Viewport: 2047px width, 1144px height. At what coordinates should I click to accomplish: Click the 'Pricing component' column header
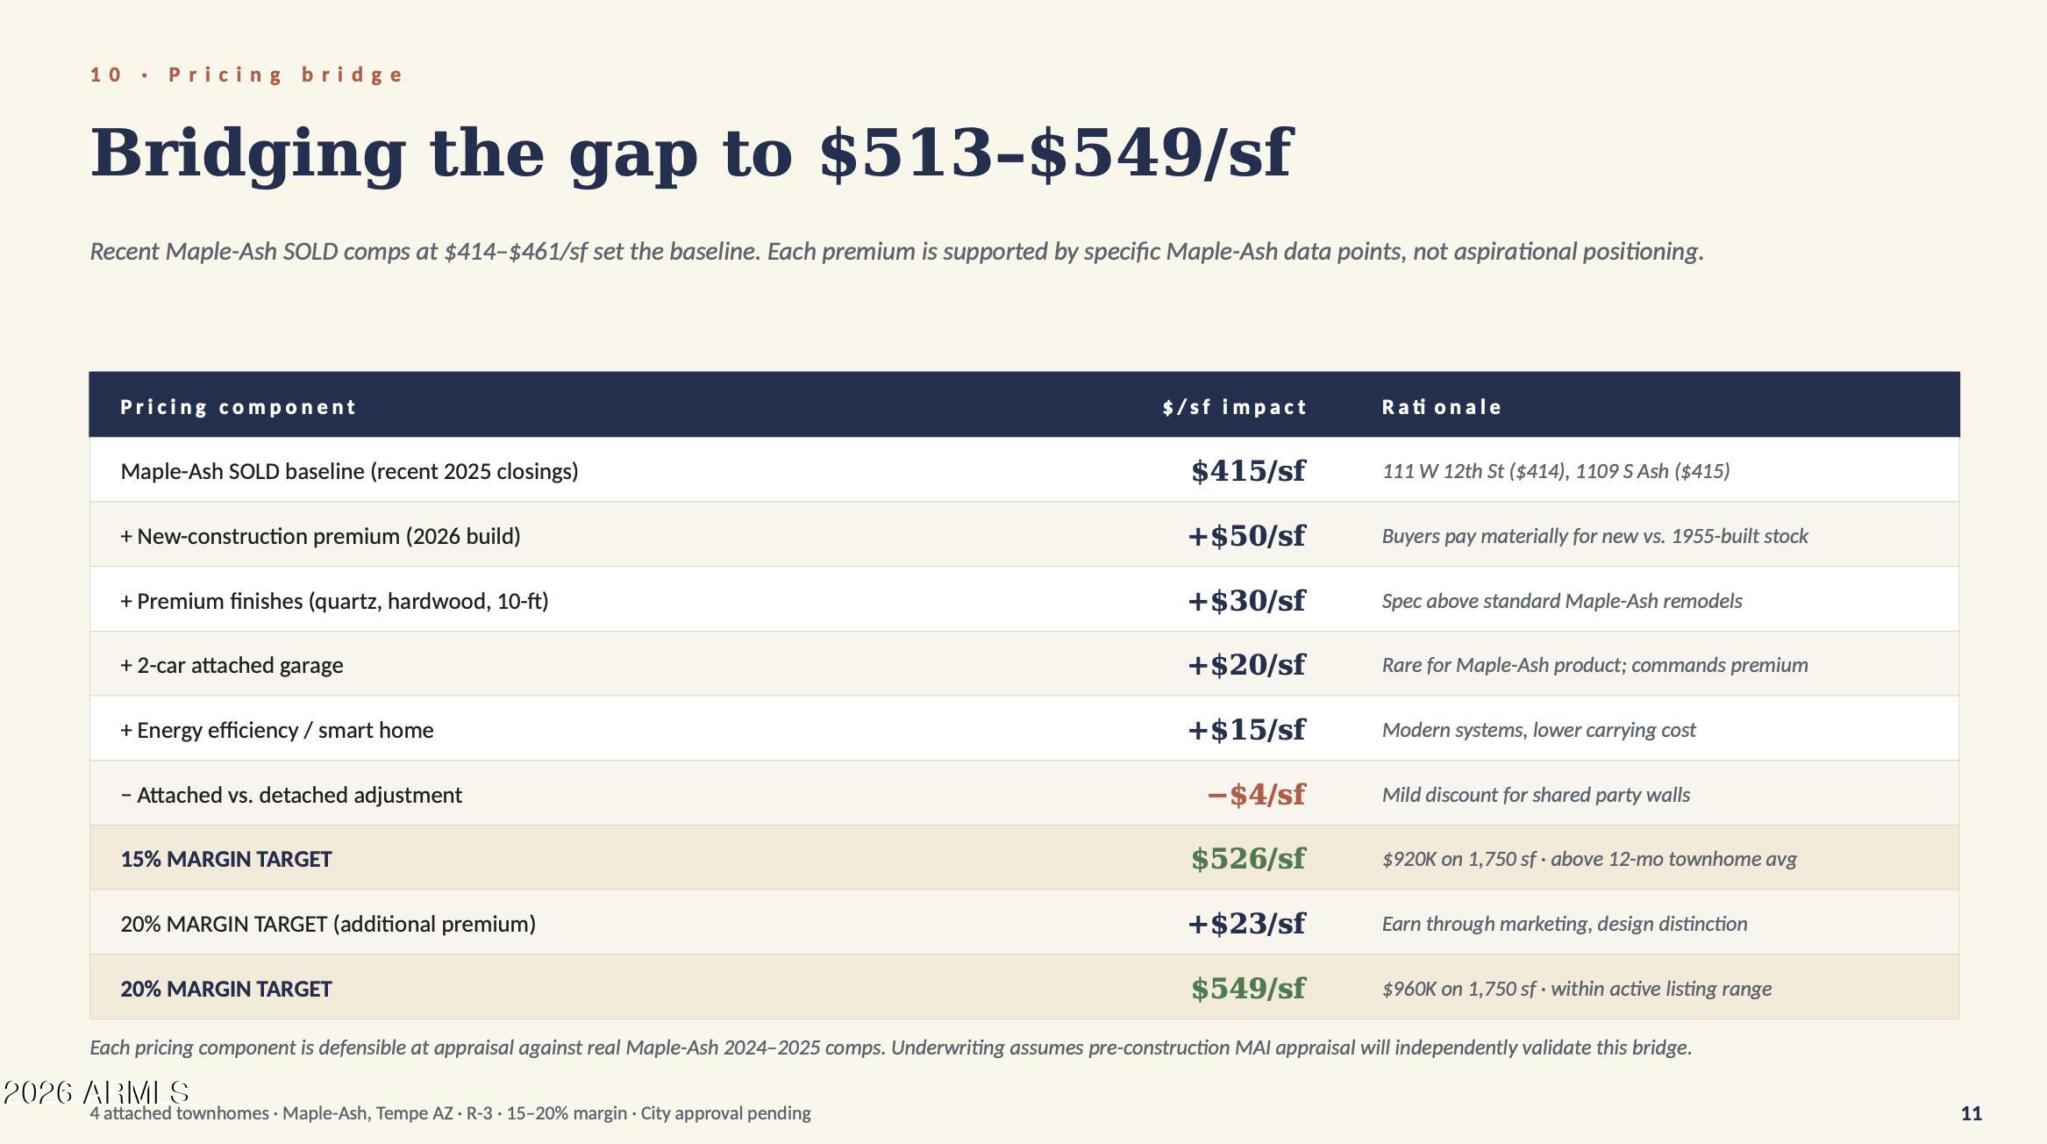tap(238, 407)
